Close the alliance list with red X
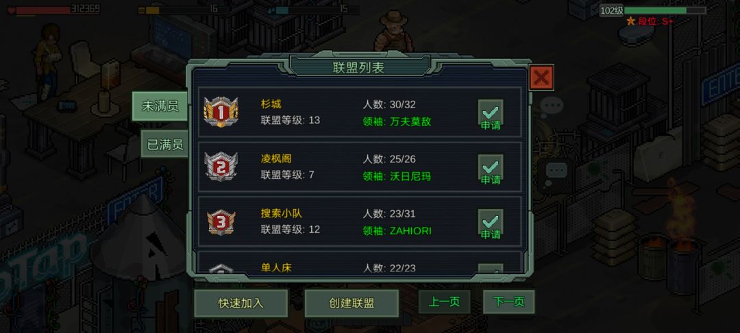 pyautogui.click(x=541, y=77)
